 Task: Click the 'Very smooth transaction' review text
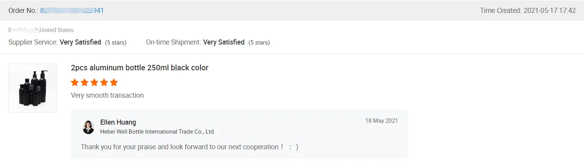[107, 95]
